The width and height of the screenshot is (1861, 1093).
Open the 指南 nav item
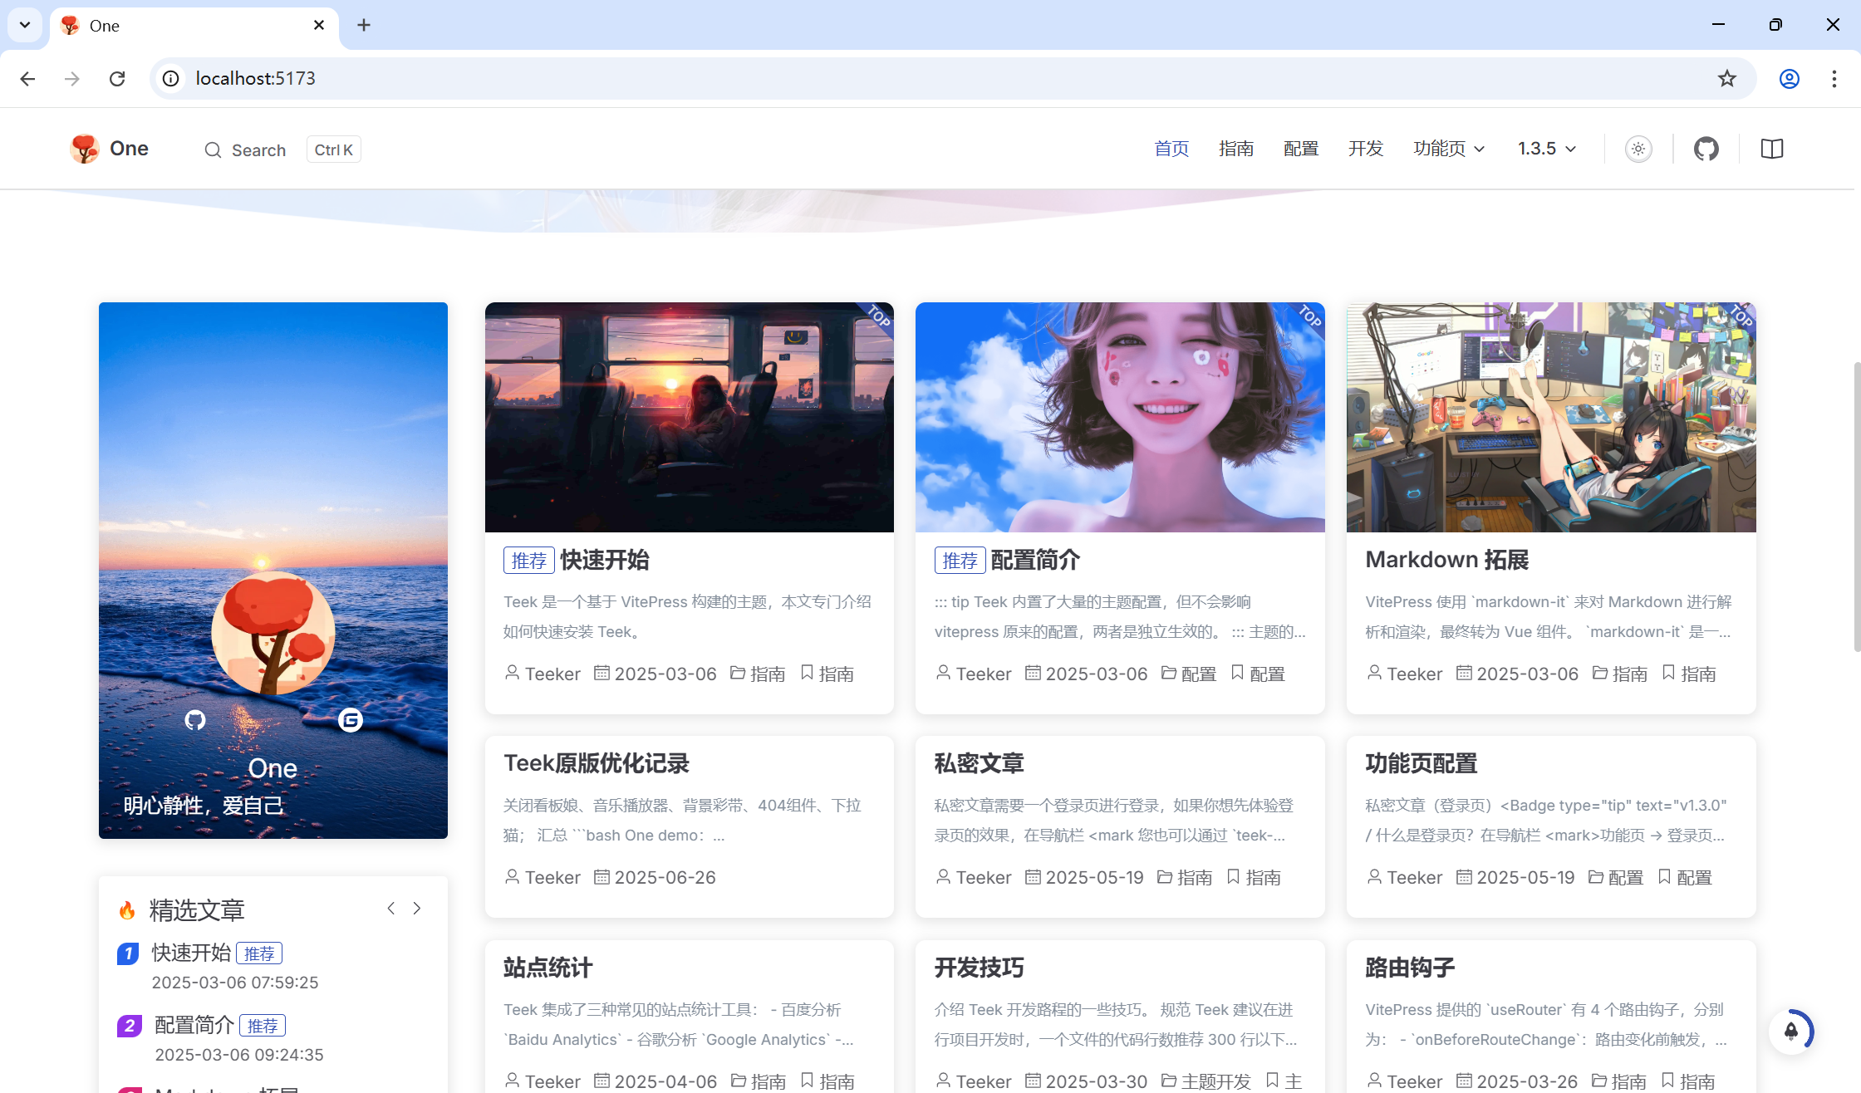pos(1236,149)
